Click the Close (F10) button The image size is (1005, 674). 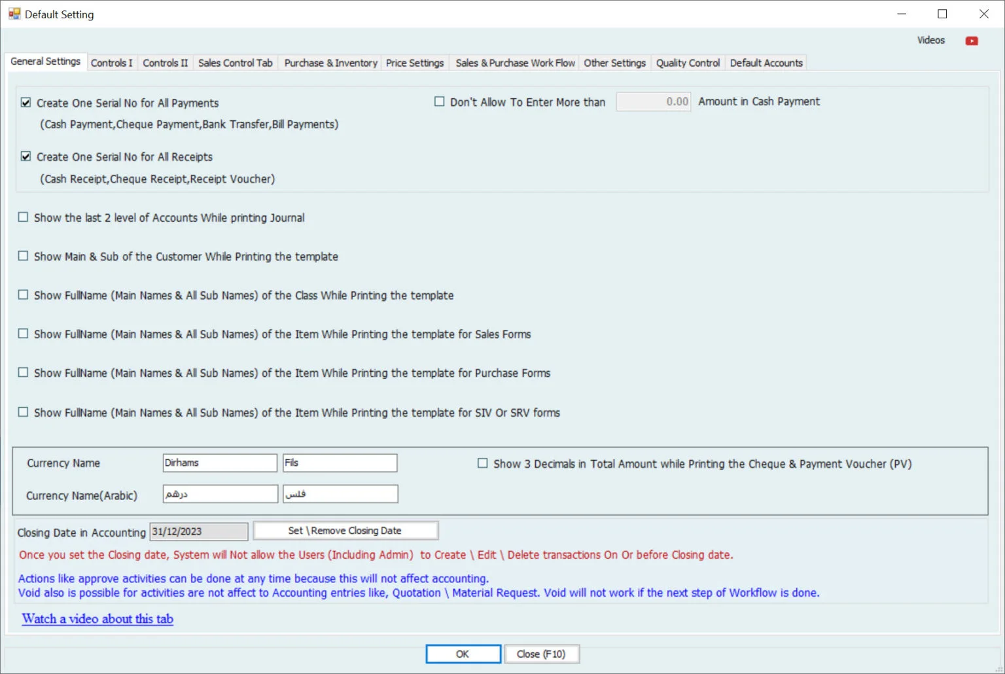(x=541, y=654)
